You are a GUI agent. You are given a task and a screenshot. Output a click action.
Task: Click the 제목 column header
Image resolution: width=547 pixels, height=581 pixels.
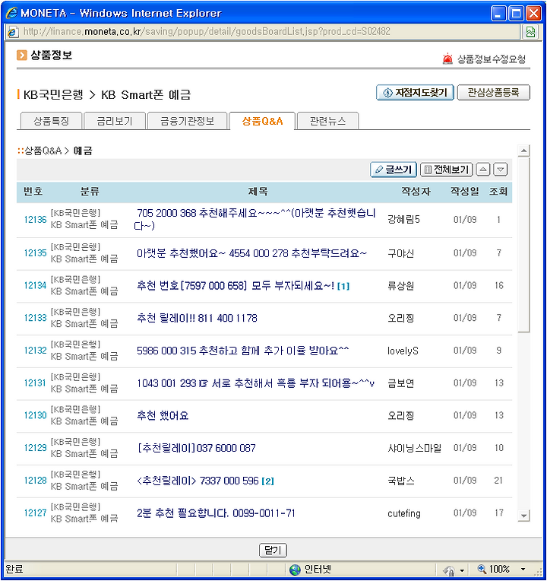point(258,192)
